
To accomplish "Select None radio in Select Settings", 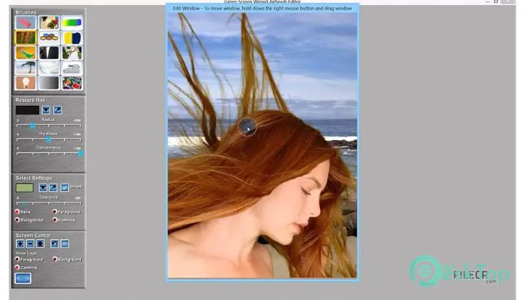I will tap(17, 211).
